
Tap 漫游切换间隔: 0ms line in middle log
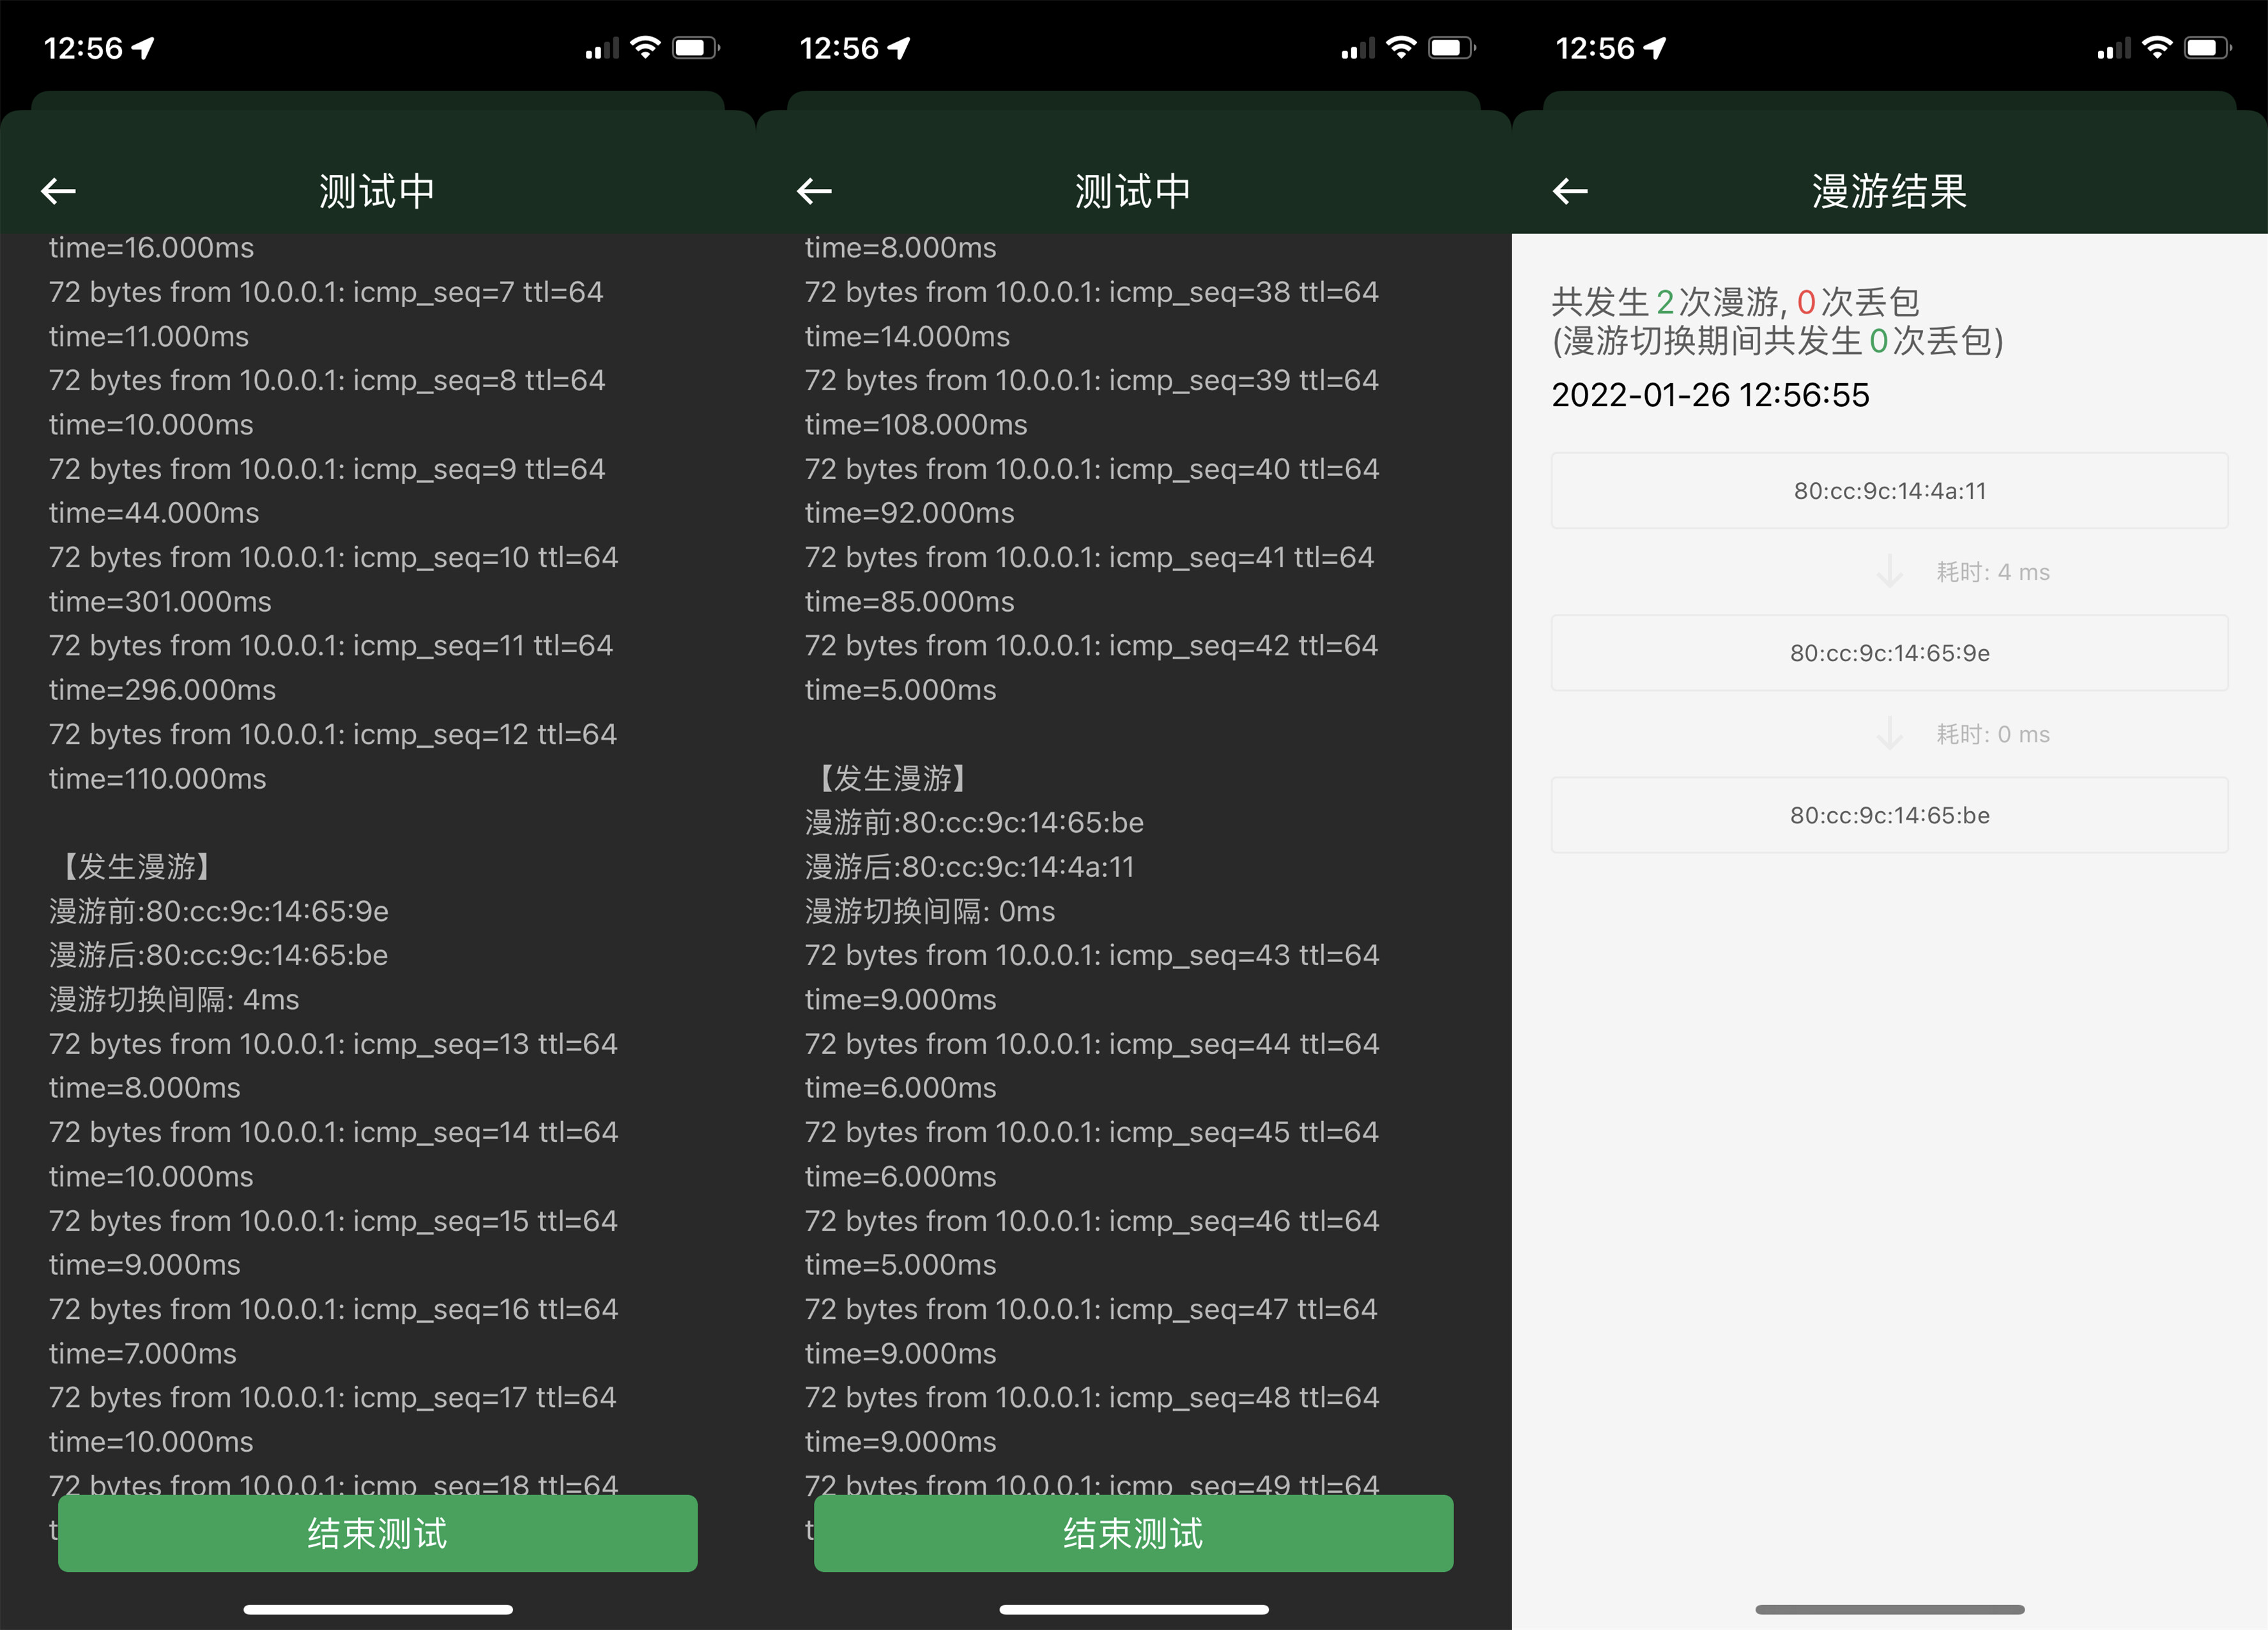pos(930,911)
